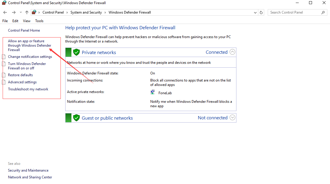
Task: Click shield icon beside Turn Windows Defender Firewall
Action: click(x=4, y=64)
